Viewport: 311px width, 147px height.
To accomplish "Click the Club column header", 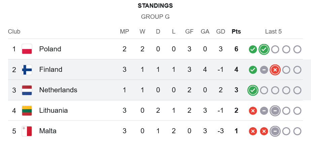I will 14,32.
